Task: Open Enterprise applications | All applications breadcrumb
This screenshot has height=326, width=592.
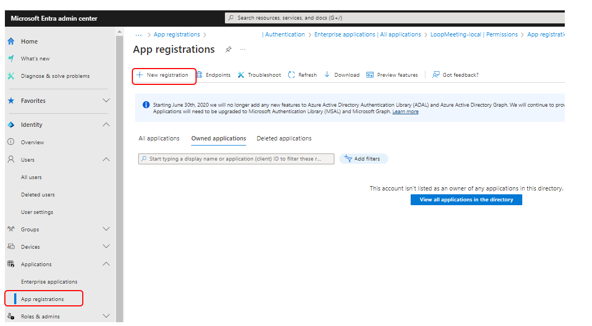Action: 368,34
